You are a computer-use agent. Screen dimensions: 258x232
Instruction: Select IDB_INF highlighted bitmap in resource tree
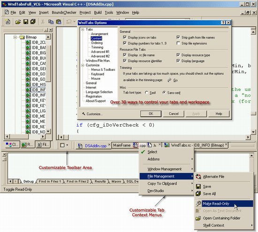(x=38, y=90)
